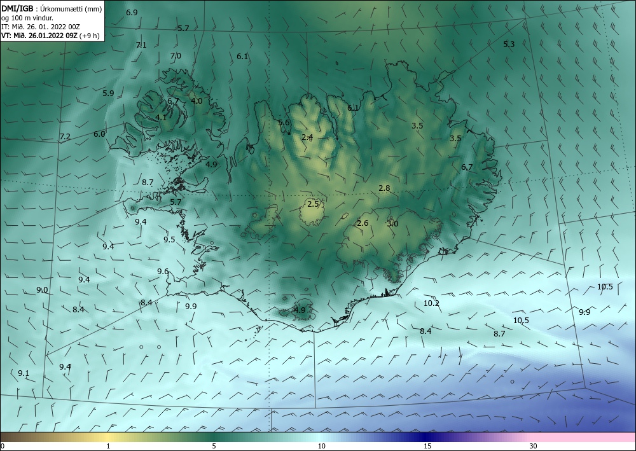Image resolution: width=636 pixels, height=451 pixels.
Task: Click the 9.5 value on the map
Action: click(x=169, y=240)
